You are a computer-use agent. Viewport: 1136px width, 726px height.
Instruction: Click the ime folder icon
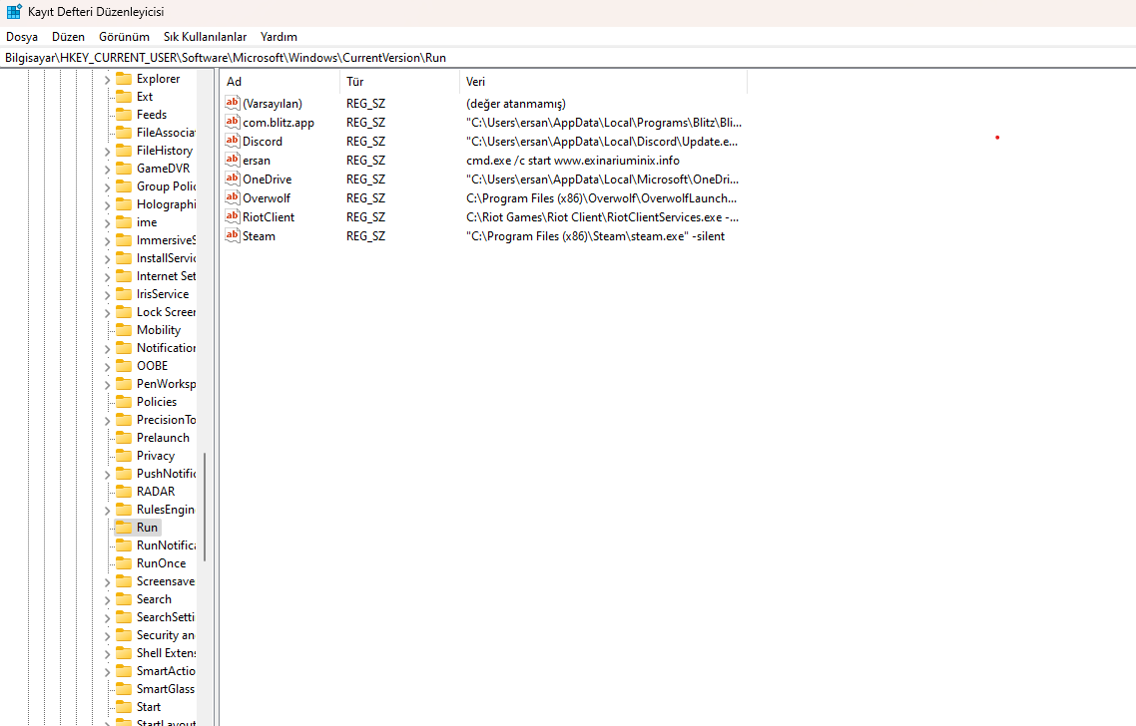124,222
